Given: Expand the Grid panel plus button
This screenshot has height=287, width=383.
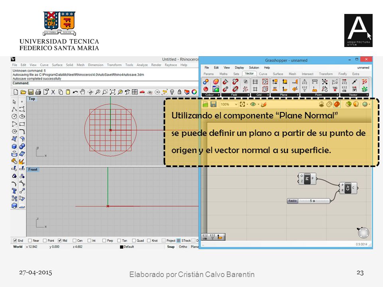Looking at the screenshot, I should 268,95.
